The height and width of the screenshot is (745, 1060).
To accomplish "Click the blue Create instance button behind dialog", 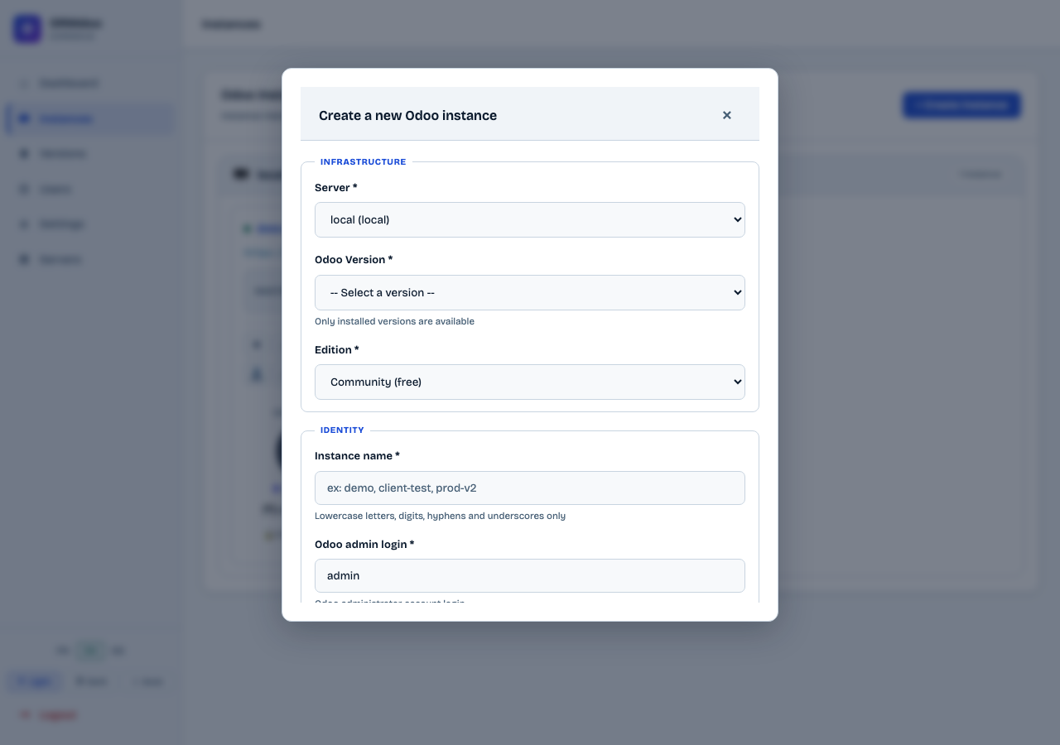I will [x=961, y=105].
